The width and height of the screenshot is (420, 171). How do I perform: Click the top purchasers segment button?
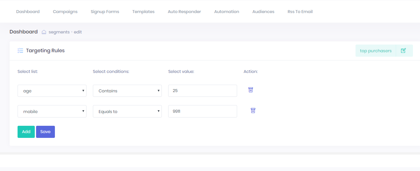(x=376, y=51)
